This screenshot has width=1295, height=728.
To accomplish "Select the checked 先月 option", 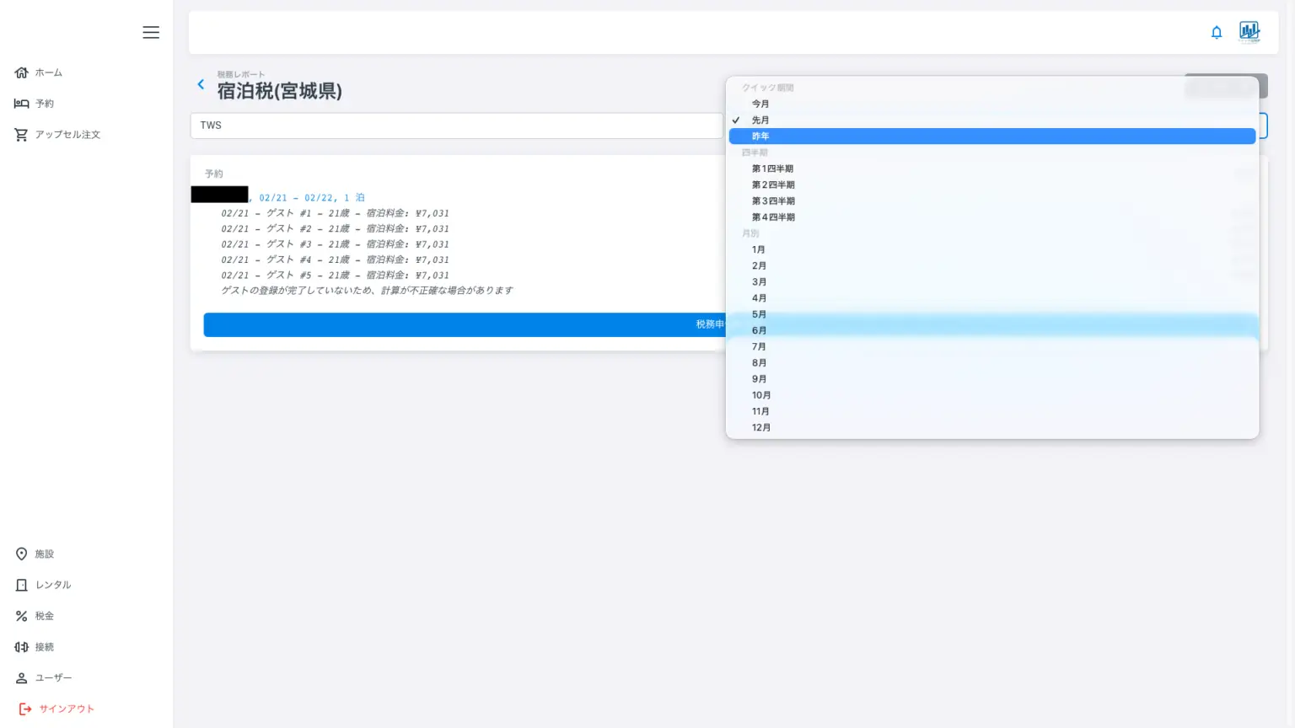I will (760, 120).
